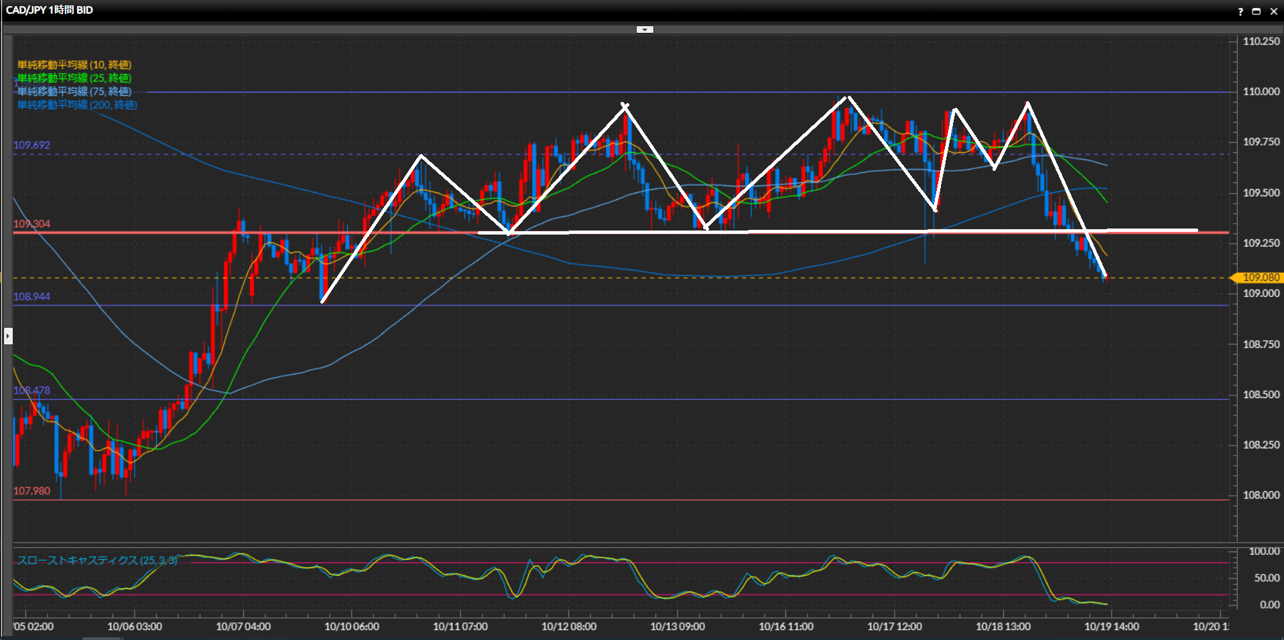
Task: Click the 10/16 11:00 time axis label
Action: click(x=785, y=627)
